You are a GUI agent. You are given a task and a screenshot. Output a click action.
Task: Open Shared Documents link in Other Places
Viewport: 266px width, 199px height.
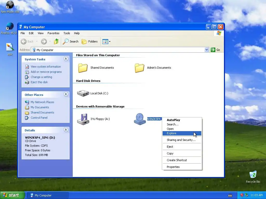[42, 112]
